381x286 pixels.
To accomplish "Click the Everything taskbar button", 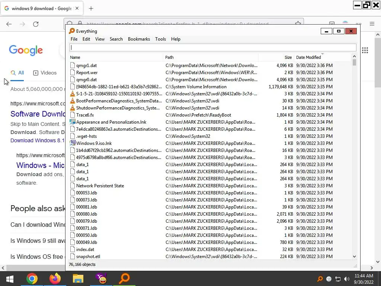I will [x=124, y=279].
